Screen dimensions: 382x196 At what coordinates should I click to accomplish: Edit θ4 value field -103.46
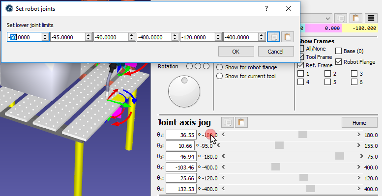pyautogui.click(x=181, y=168)
